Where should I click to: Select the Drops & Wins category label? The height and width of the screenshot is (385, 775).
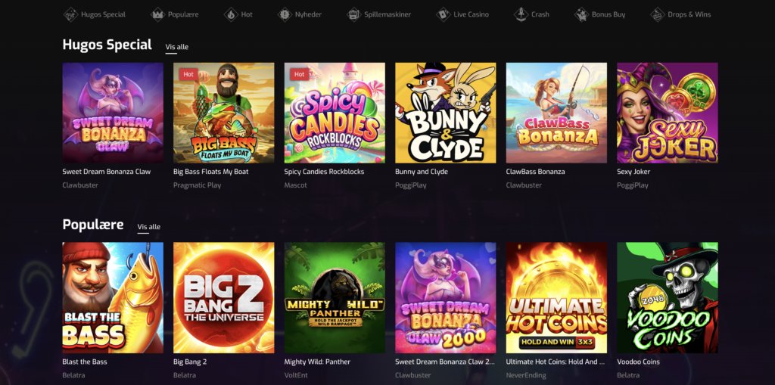point(689,14)
